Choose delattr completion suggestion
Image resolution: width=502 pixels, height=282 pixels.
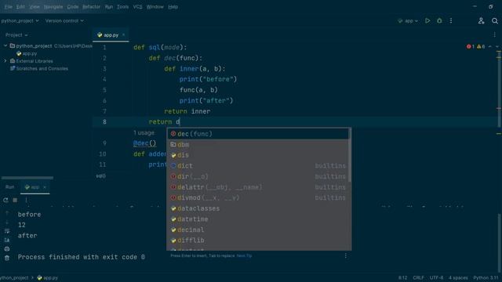tap(258, 187)
